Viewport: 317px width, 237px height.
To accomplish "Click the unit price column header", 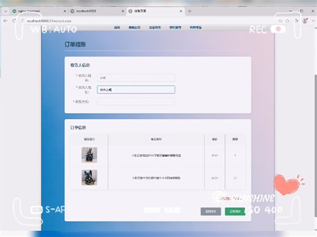I will [215, 139].
